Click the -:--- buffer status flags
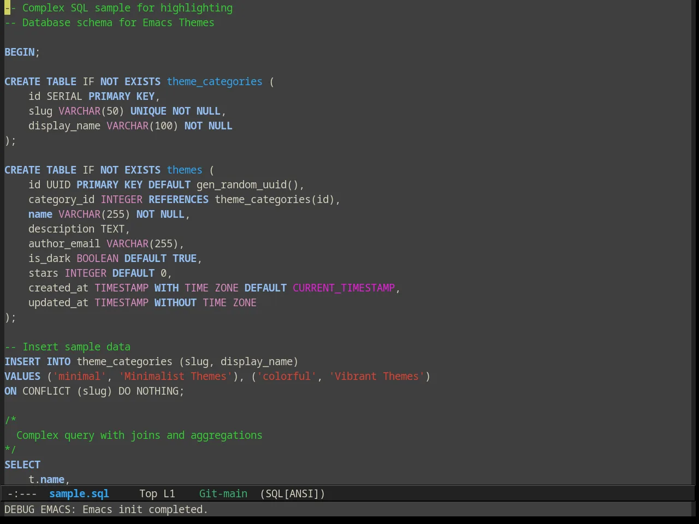Viewport: 699px width, 524px height. (22, 493)
